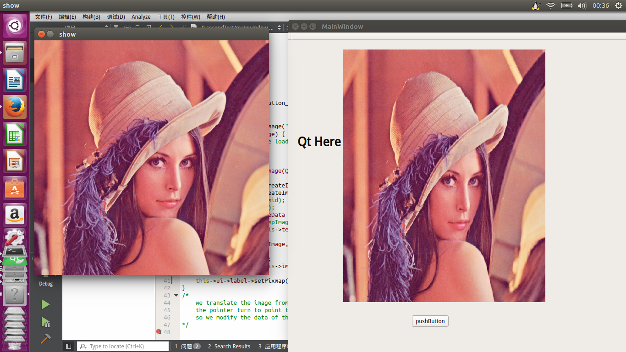Click comment line 'we translate the image from'
626x352 pixels.
[242, 302]
